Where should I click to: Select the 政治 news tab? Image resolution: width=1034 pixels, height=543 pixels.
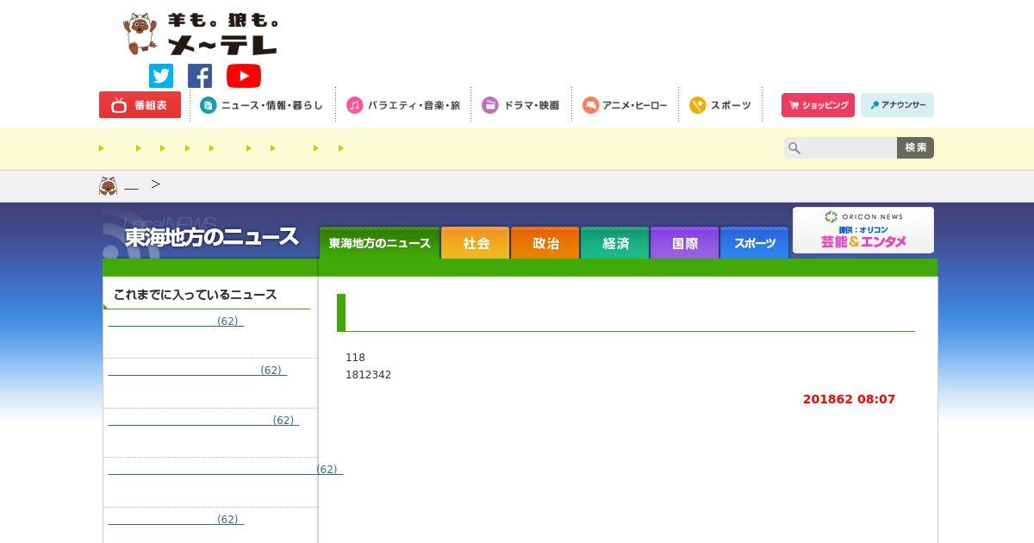(x=545, y=243)
